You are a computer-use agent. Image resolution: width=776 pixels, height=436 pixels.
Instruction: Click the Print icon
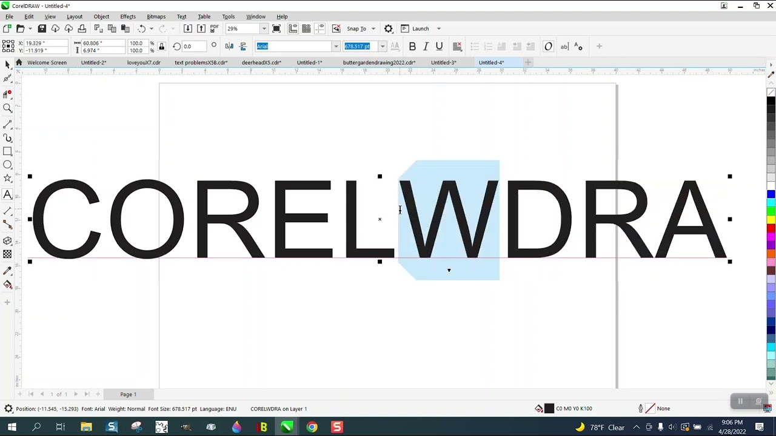(82, 28)
